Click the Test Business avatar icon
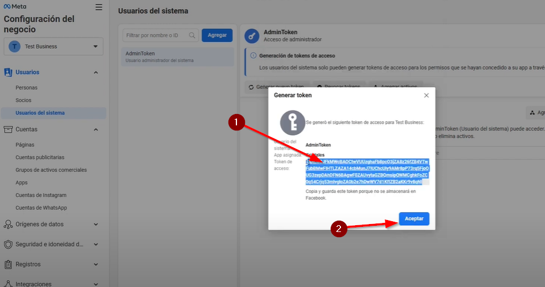This screenshot has height=287, width=545. click(14, 47)
